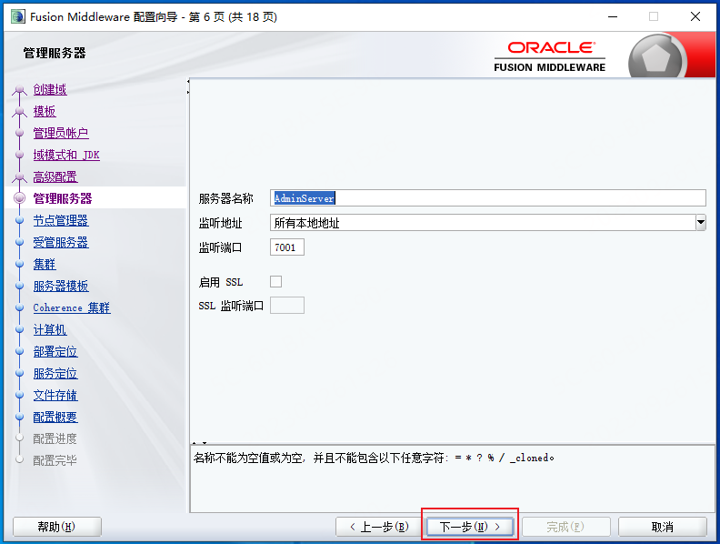Viewport: 720px width, 544px height.
Task: Click the 服务器名称 label
Action: pyautogui.click(x=226, y=198)
